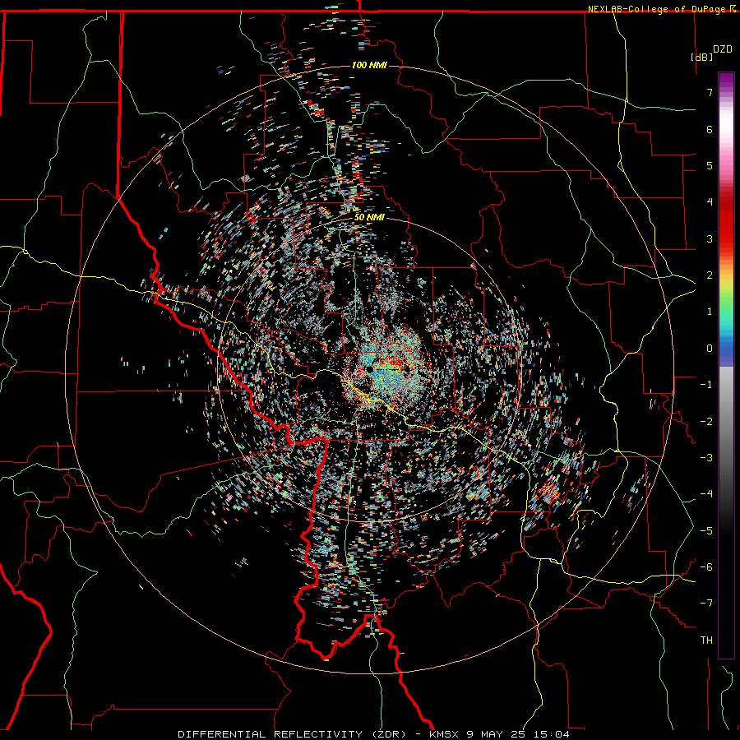Click the 0 scale value

coord(710,349)
